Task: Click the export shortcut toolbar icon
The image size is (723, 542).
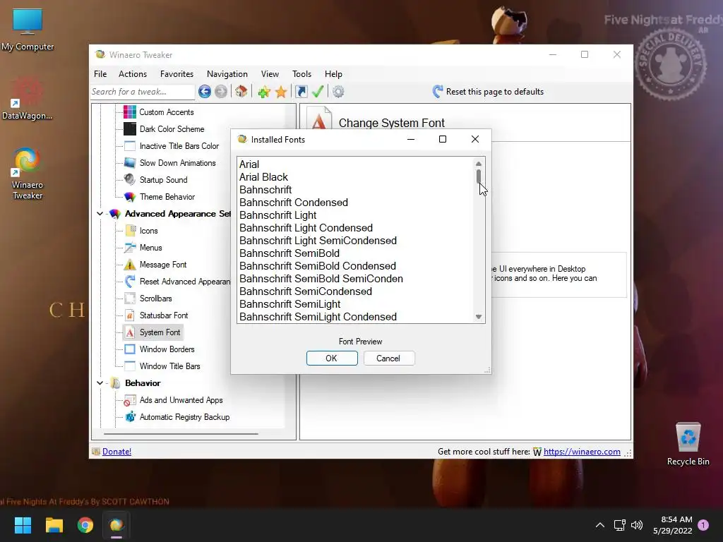Action: tap(301, 92)
